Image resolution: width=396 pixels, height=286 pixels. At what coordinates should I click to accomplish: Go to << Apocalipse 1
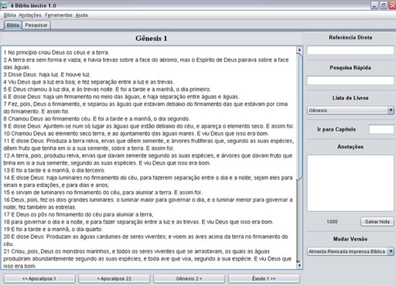point(39,278)
